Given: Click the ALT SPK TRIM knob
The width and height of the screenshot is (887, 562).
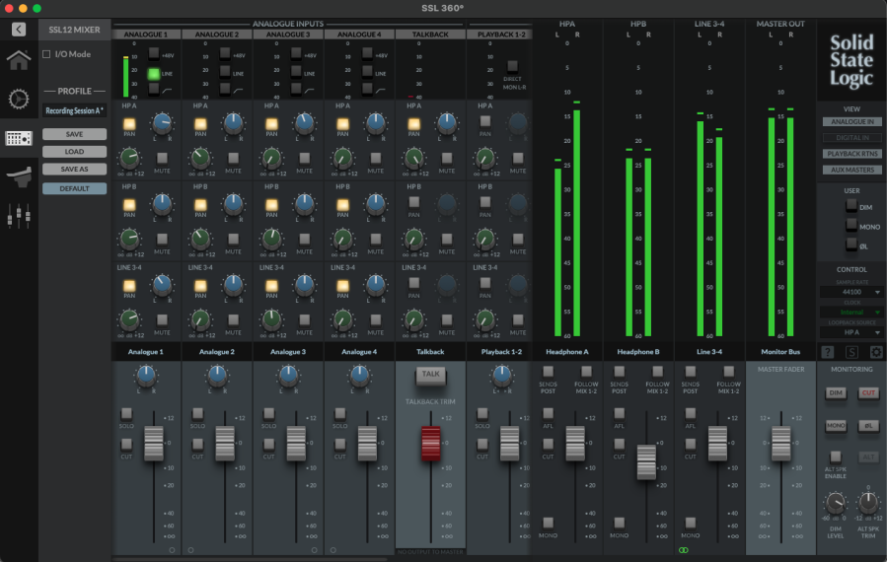Looking at the screenshot, I should point(868,502).
